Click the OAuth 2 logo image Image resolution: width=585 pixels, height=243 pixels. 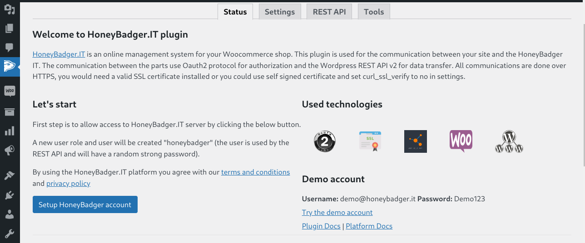coord(325,141)
